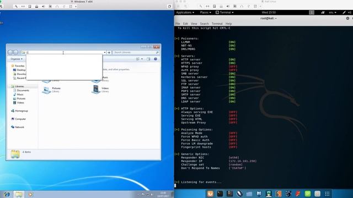Click Windows Explorer taskbar button
Screen dimensions: 353x198
coord(19,194)
